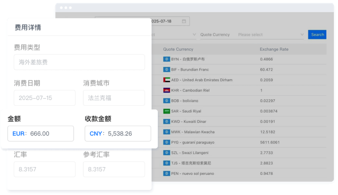Click the 消费城市 field showing 法兰克福

[x=114, y=98]
